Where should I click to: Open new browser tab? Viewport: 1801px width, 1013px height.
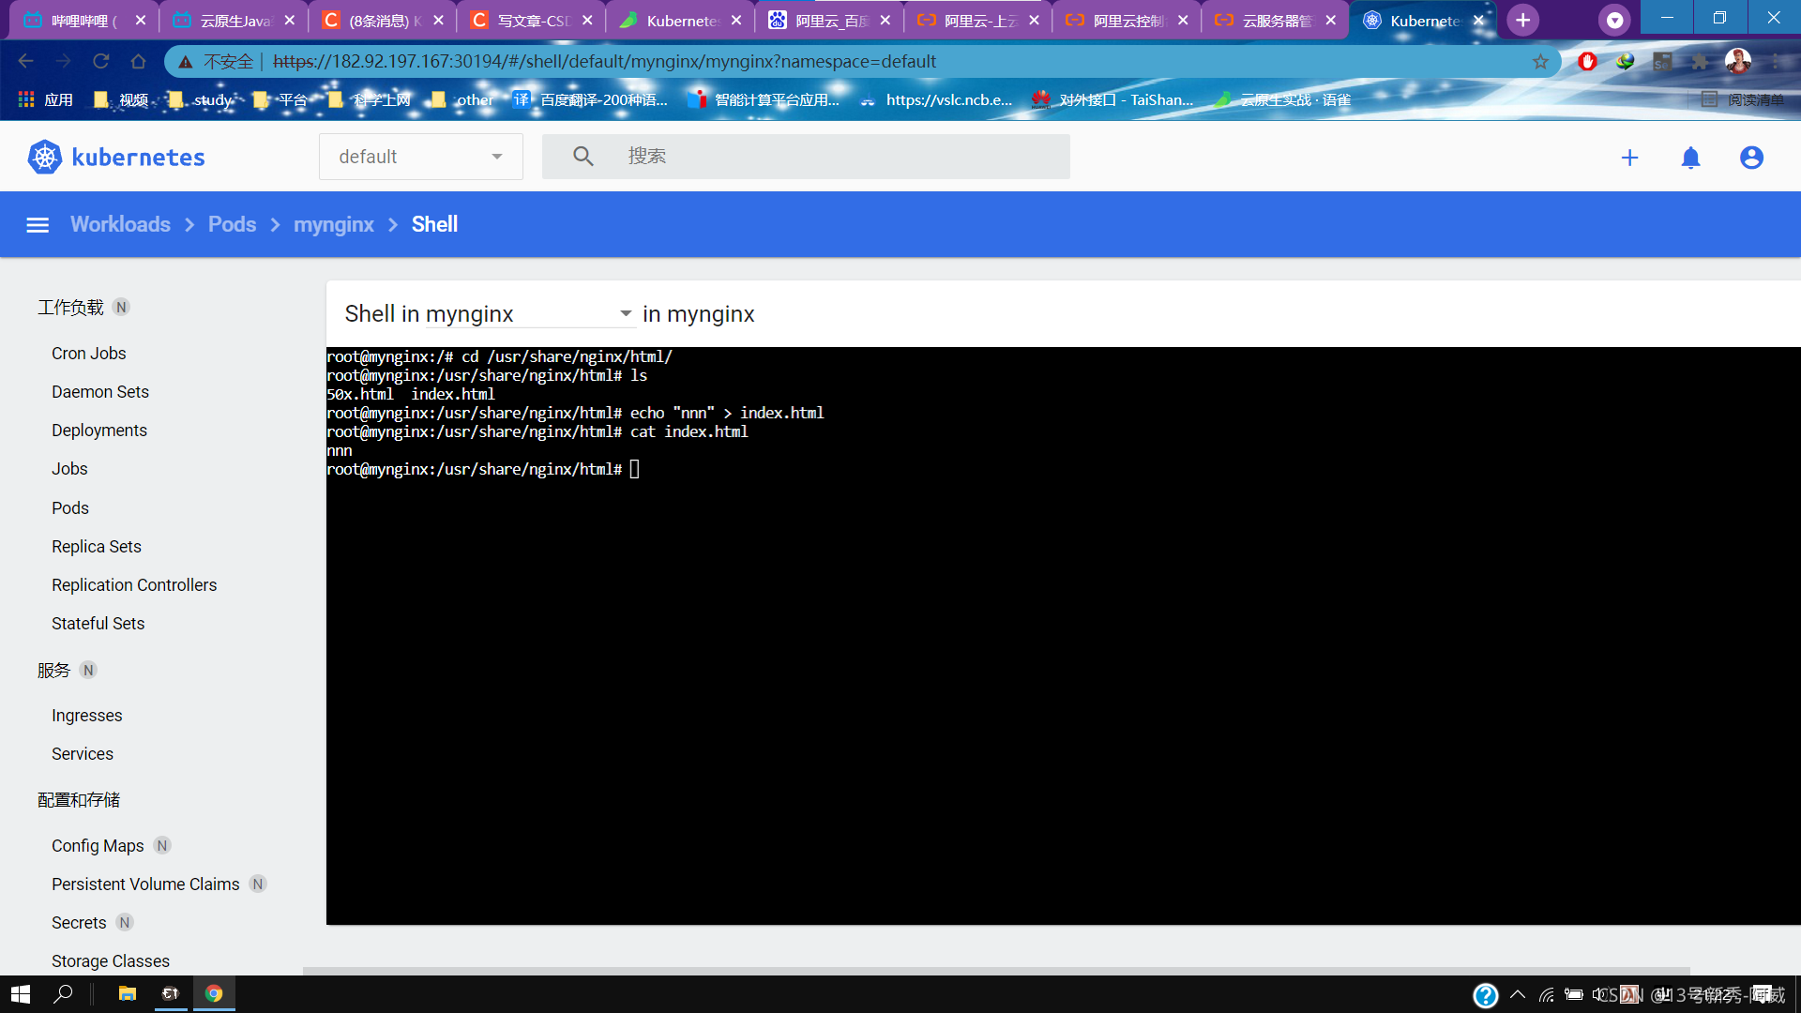[1522, 20]
